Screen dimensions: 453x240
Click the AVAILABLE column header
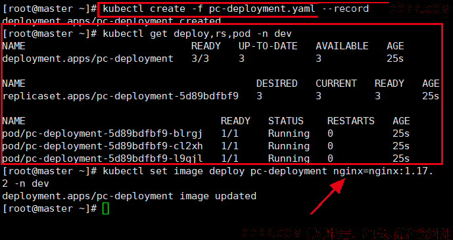[342, 46]
